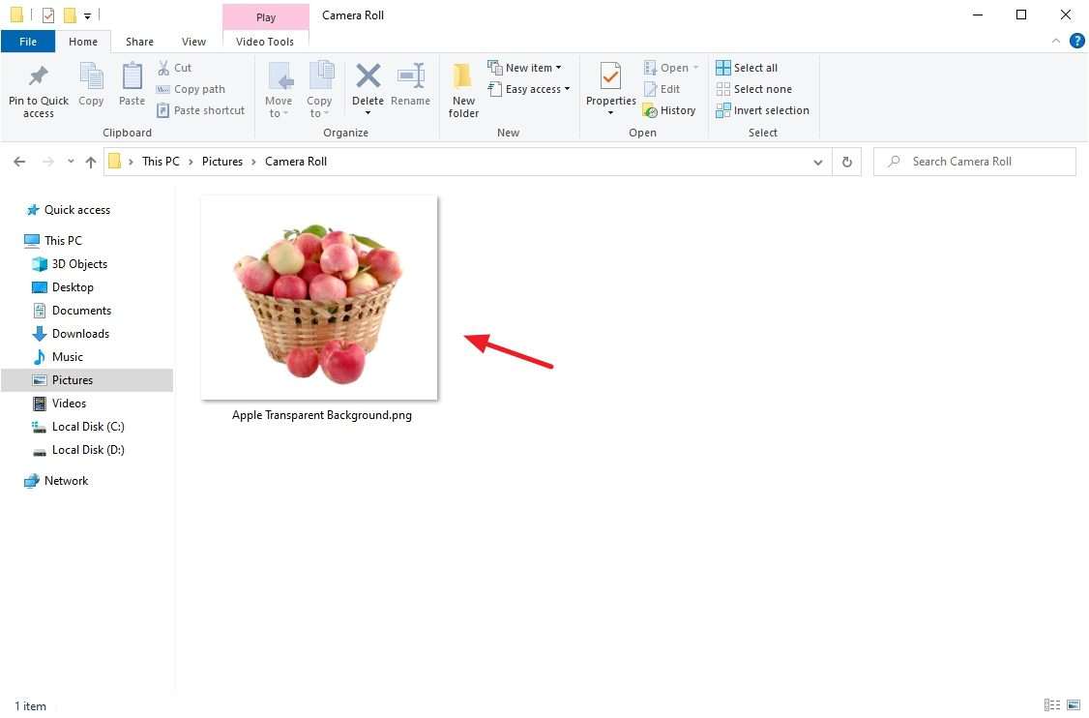This screenshot has height=718, width=1089.
Task: Open Customize Quick Access Toolbar dropdown
Action: 87,15
